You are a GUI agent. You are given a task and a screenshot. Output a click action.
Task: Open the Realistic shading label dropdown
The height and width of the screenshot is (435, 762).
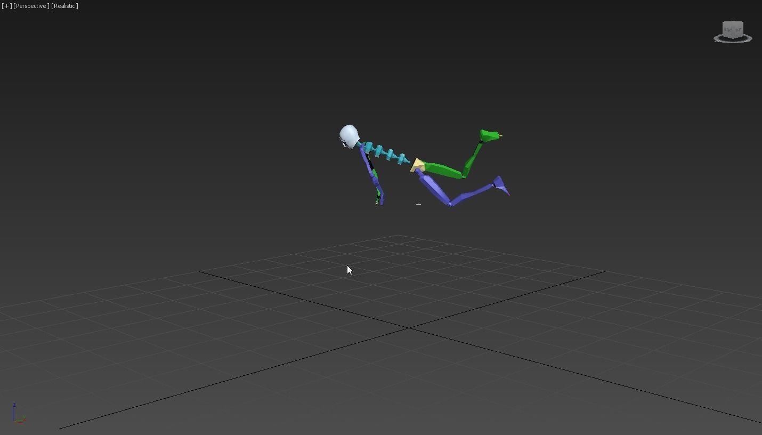click(x=64, y=6)
